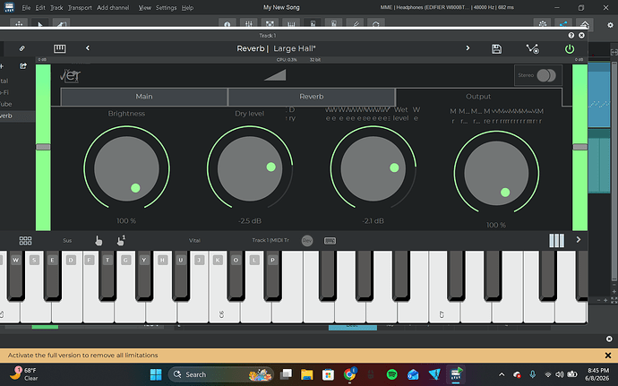The width and height of the screenshot is (618, 386).
Task: Open the pad grid view icon
Action: [x=25, y=241]
